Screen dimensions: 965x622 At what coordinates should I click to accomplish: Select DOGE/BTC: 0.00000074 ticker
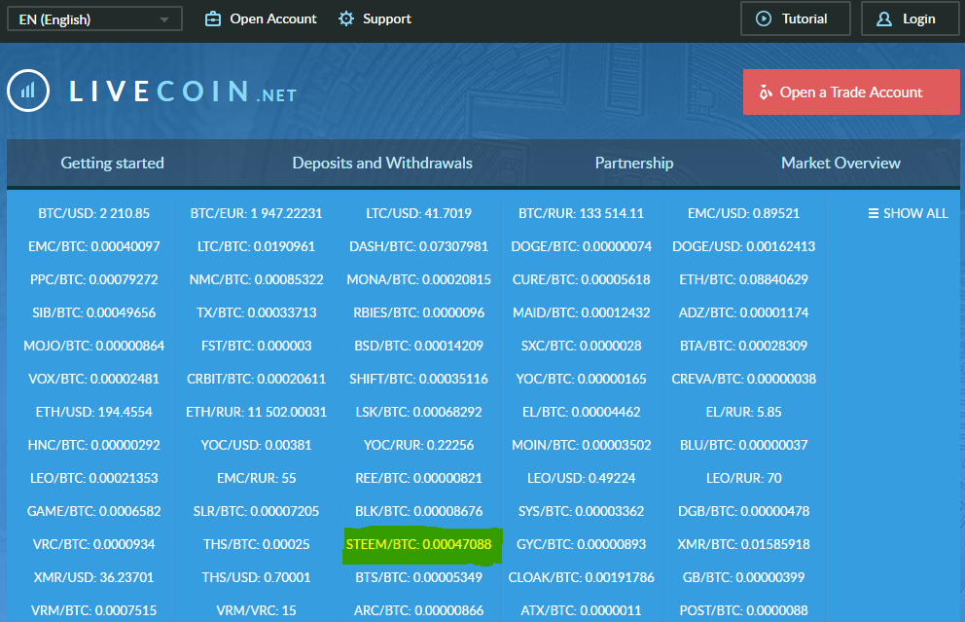[581, 247]
